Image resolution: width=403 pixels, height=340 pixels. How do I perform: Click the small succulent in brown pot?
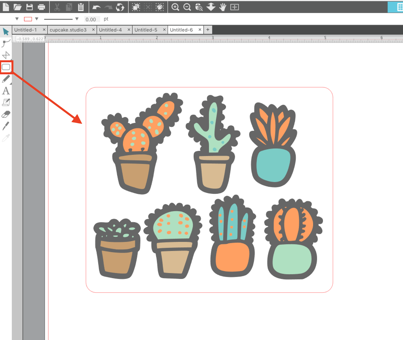point(117,249)
